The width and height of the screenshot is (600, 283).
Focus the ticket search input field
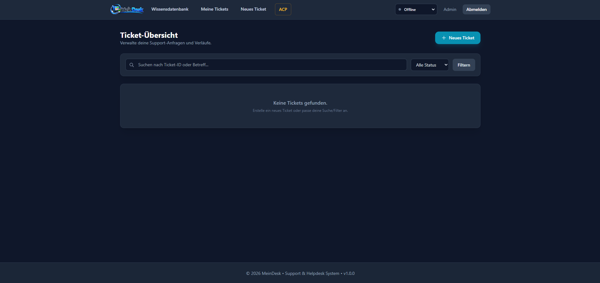tap(266, 65)
